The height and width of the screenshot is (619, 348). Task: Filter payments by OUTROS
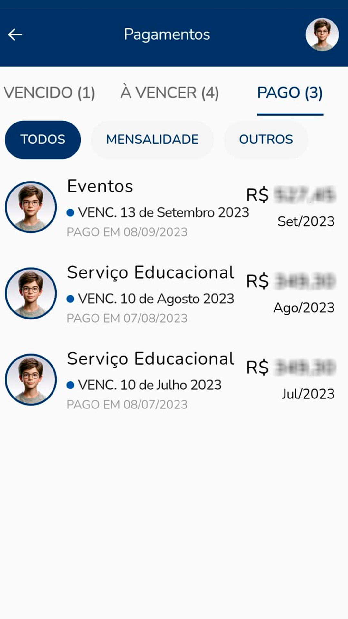tap(266, 140)
